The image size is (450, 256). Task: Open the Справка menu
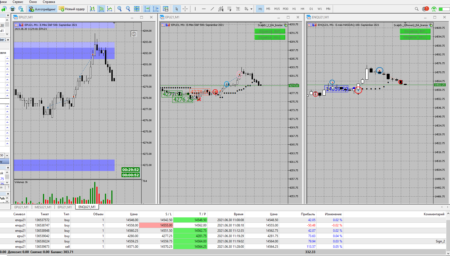(x=49, y=2)
